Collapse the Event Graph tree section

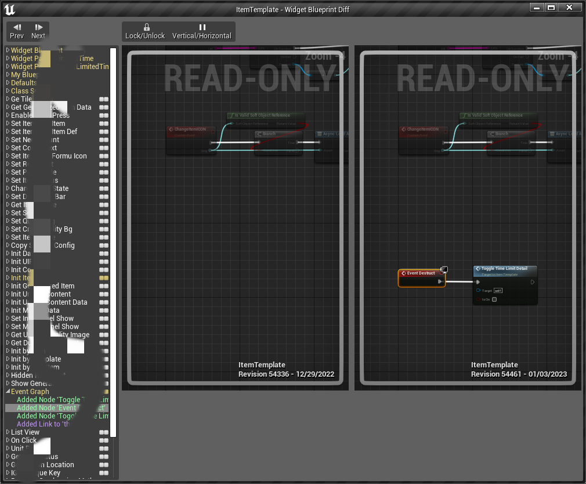click(x=8, y=392)
